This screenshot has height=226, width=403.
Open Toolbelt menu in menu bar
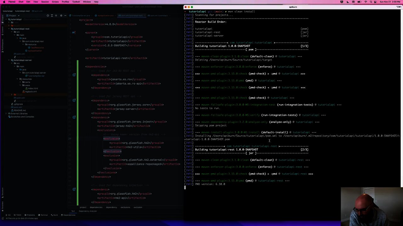(x=76, y=2)
